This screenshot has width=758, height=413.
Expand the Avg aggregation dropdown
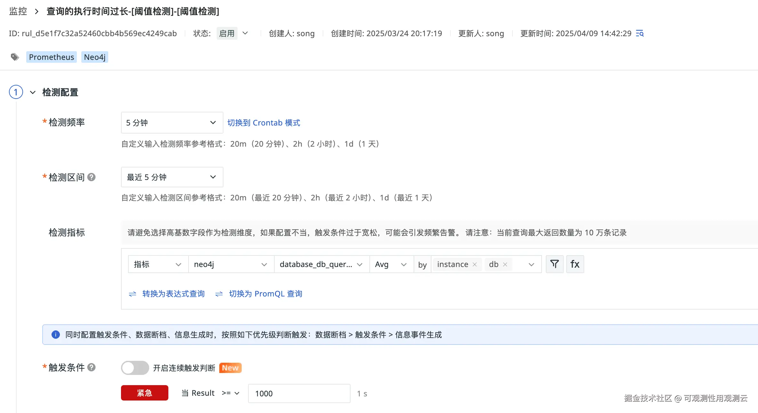pos(391,264)
